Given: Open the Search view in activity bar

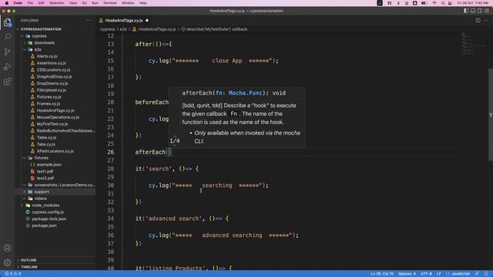Looking at the screenshot, I should point(7,37).
